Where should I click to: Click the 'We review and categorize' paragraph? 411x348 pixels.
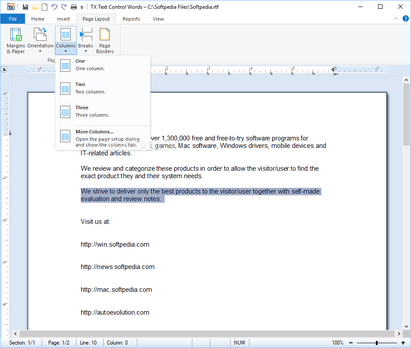point(200,172)
